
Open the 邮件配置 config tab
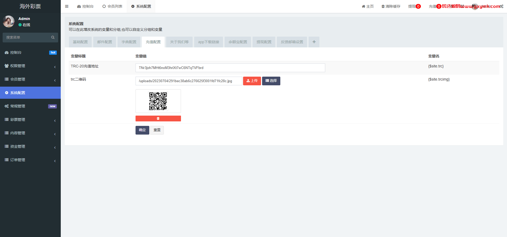click(x=105, y=42)
